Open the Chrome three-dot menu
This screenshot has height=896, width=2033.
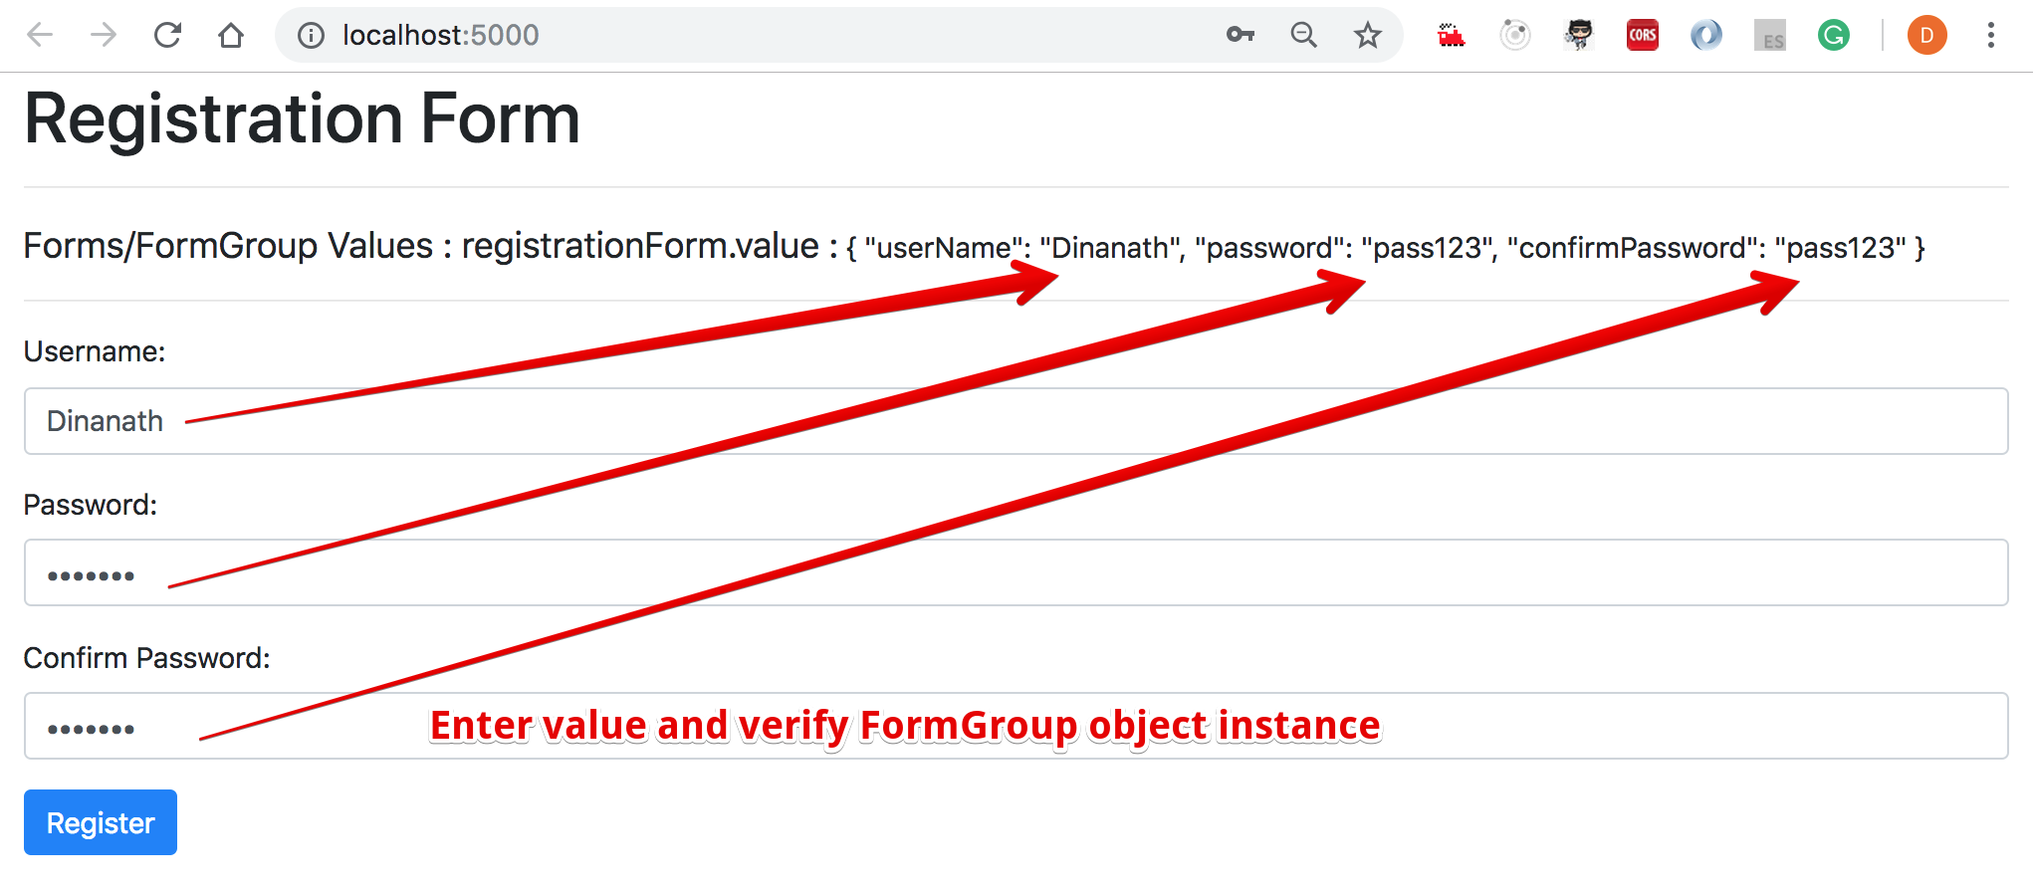pyautogui.click(x=1991, y=36)
